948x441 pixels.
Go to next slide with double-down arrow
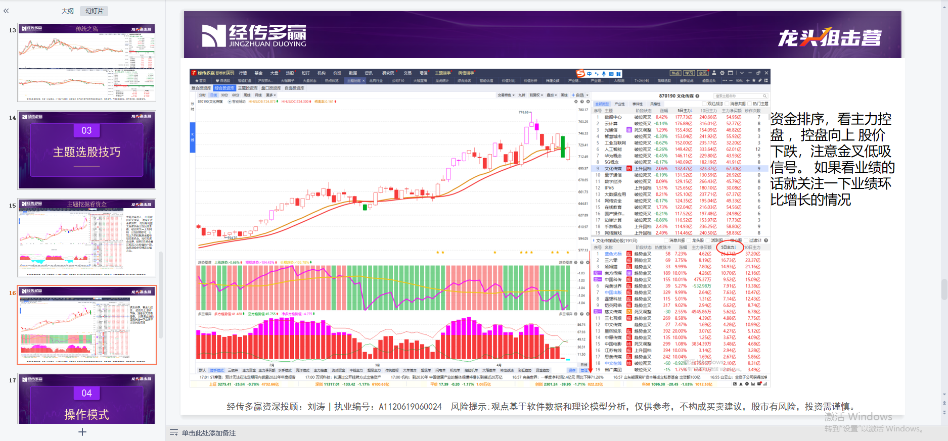click(x=944, y=412)
